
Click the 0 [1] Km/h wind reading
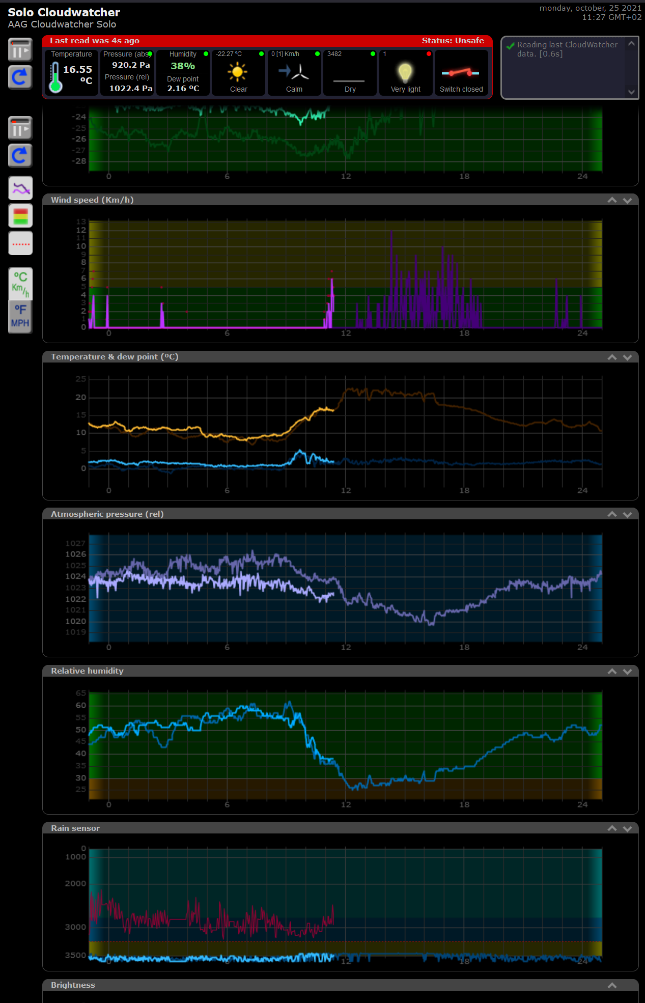[x=285, y=54]
